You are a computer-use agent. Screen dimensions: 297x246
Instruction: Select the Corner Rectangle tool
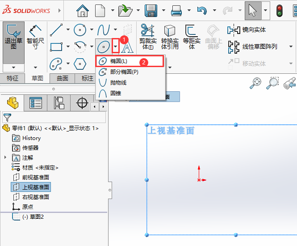click(56, 47)
